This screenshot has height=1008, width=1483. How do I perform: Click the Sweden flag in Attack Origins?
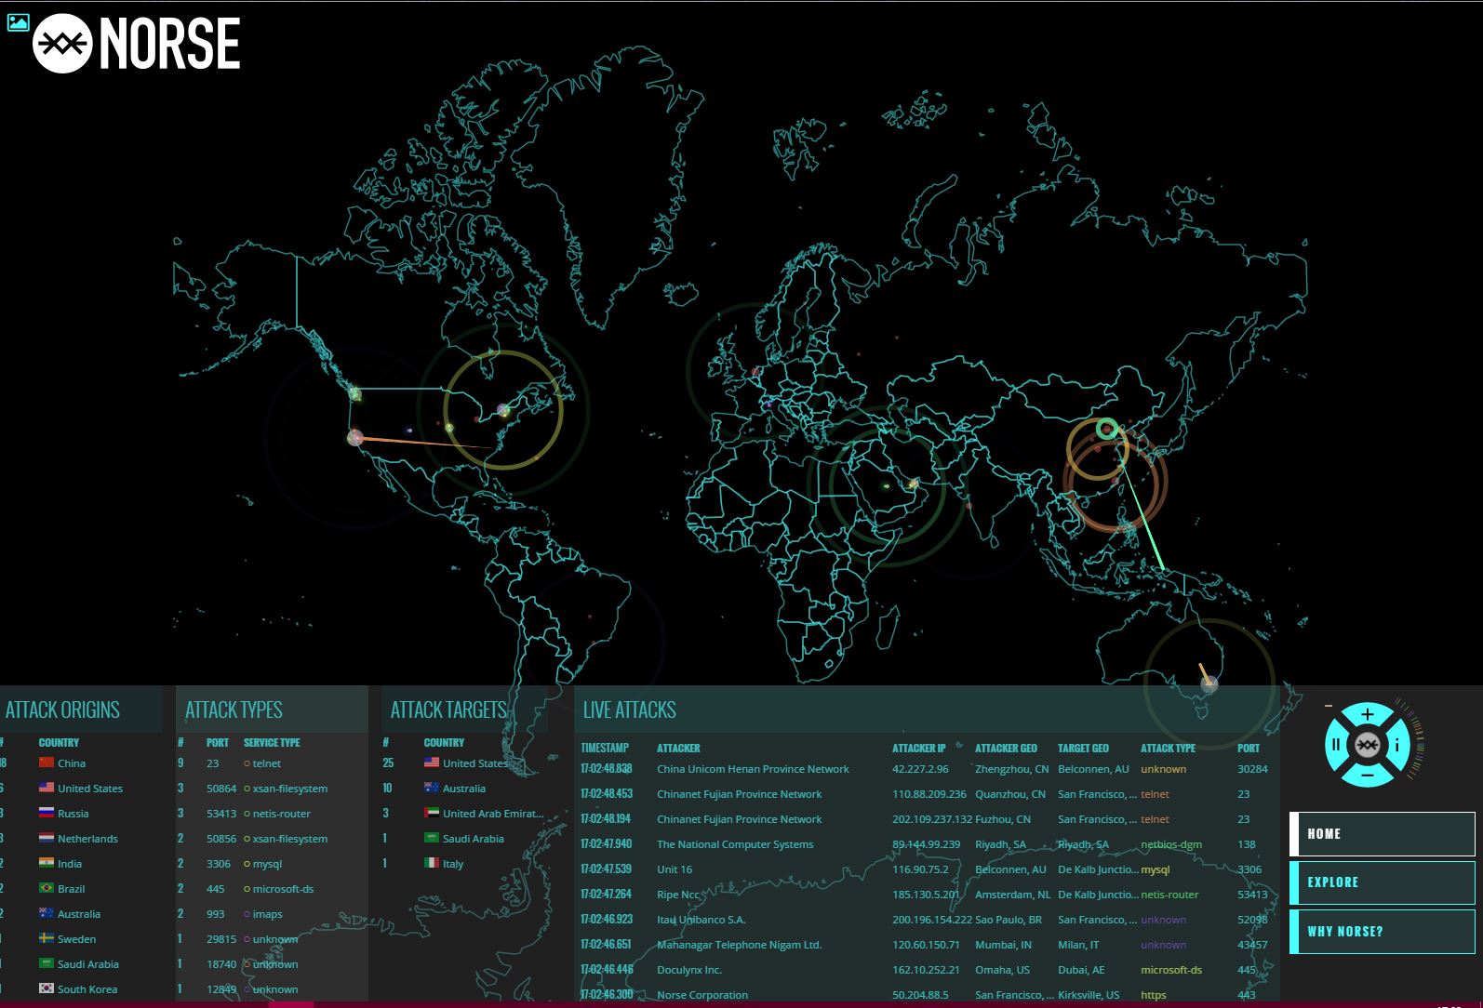click(x=47, y=938)
